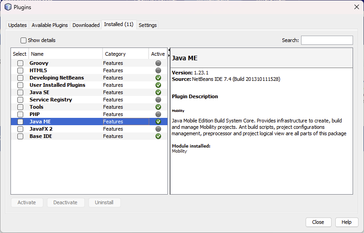Click the Developing NetBeans active checkmark icon

point(158,78)
